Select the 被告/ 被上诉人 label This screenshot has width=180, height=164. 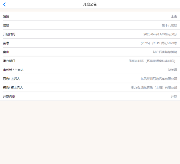[13, 87]
